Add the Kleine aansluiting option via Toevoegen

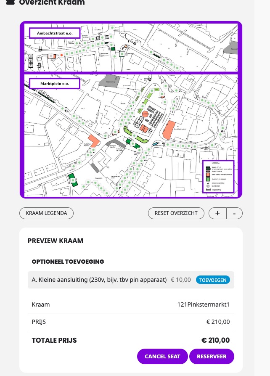[x=213, y=280]
